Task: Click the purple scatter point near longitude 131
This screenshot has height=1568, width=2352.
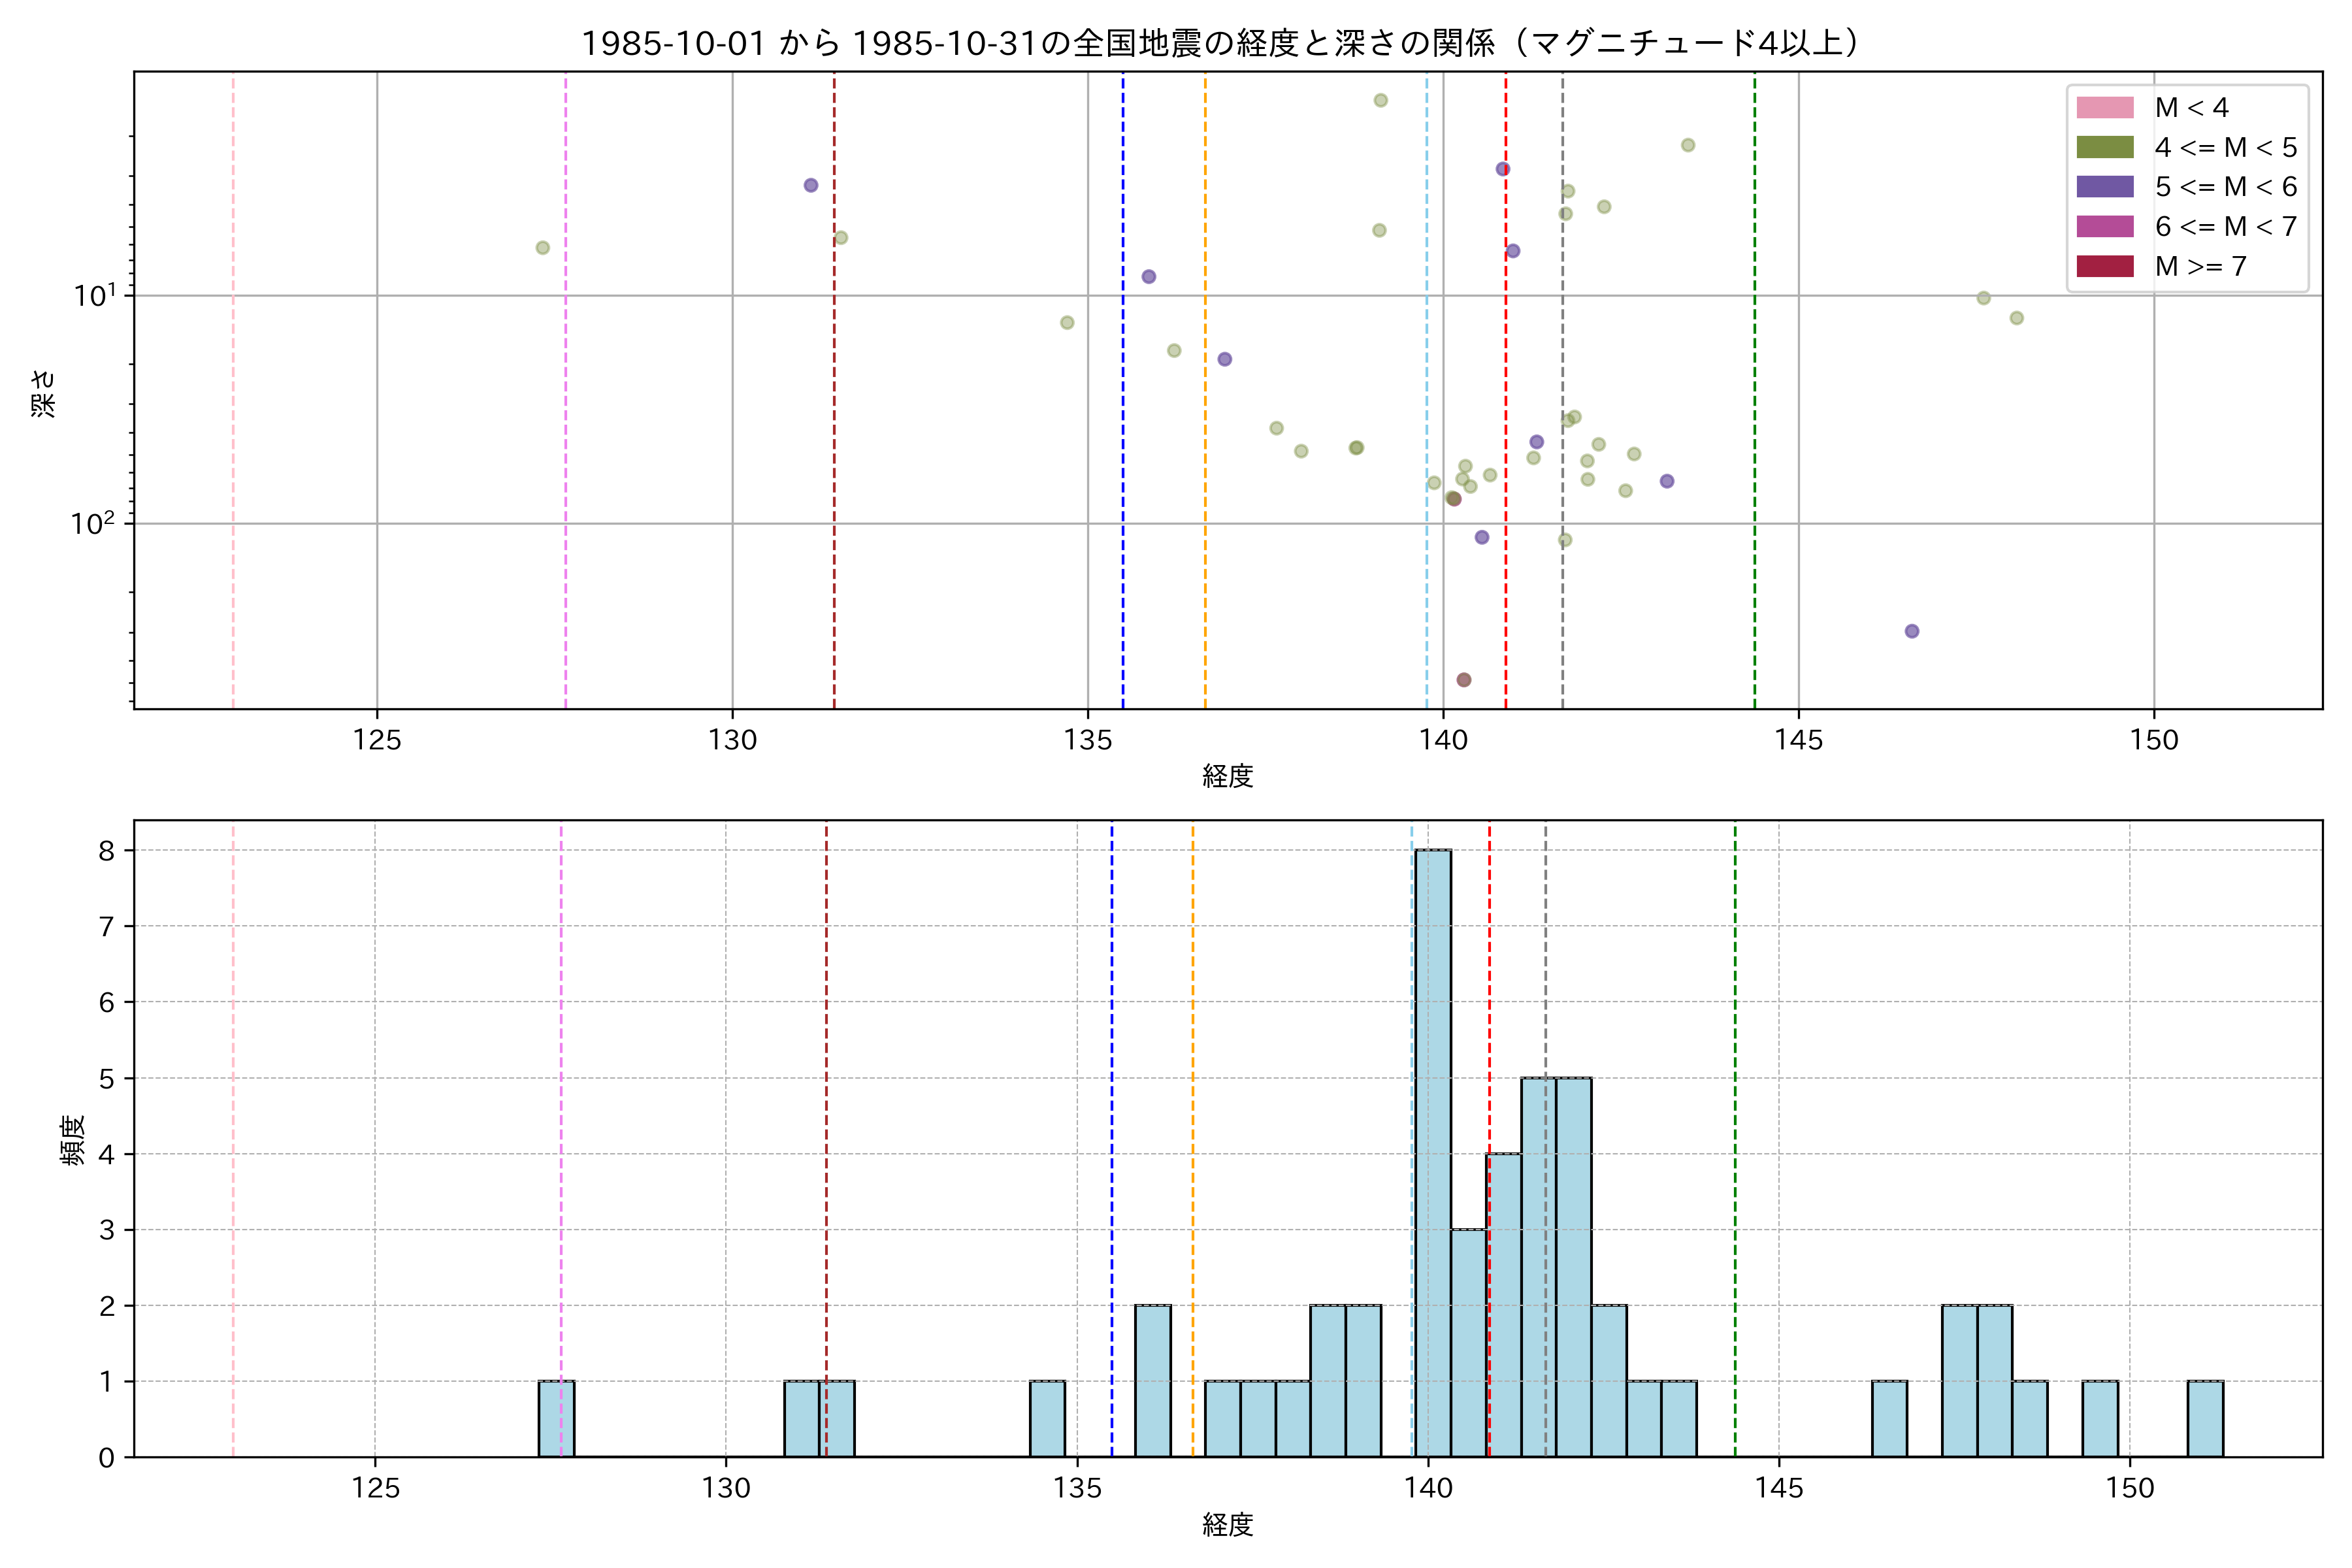Action: click(811, 185)
